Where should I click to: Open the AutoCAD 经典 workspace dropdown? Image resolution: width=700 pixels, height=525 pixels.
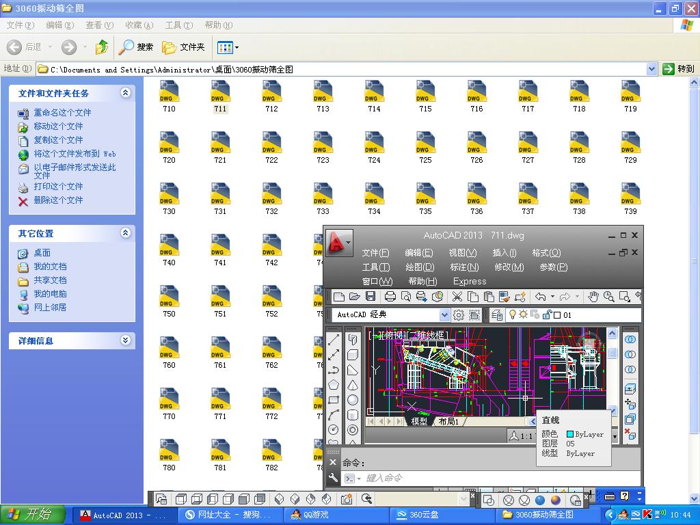[x=444, y=315]
